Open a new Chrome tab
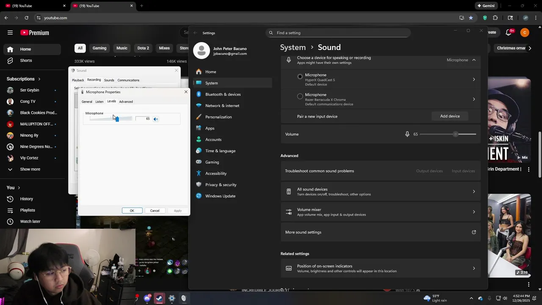The width and height of the screenshot is (542, 305). tap(141, 6)
